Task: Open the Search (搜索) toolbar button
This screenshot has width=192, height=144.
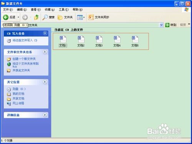Action: (48, 17)
